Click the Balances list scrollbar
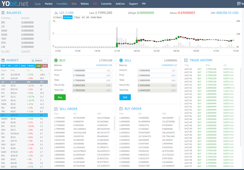The width and height of the screenshot is (244, 170). pyautogui.click(x=49, y=30)
